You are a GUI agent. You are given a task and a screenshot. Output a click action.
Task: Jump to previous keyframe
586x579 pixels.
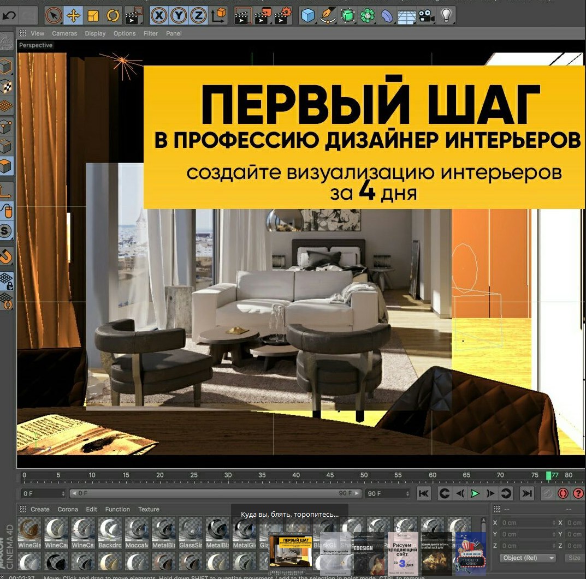445,493
